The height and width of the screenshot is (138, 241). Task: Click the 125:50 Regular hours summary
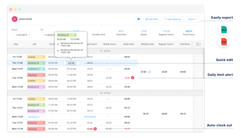click(x=166, y=33)
